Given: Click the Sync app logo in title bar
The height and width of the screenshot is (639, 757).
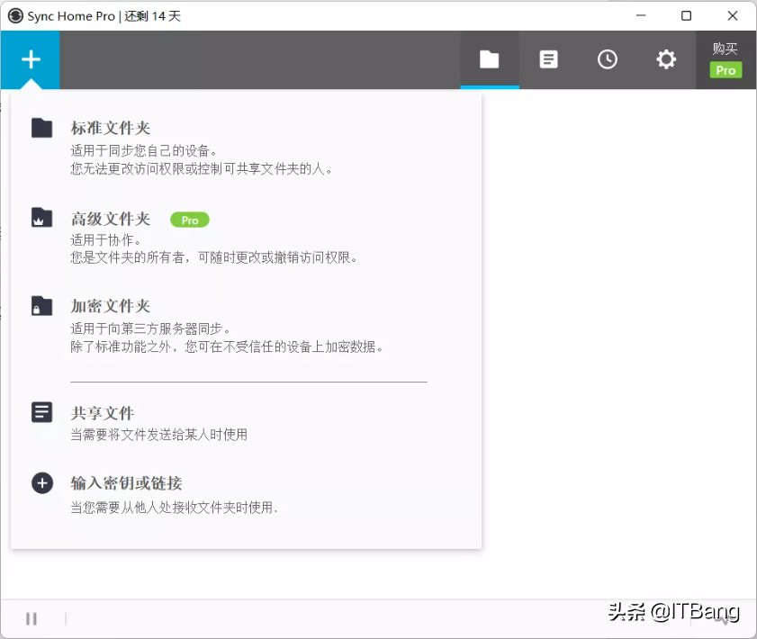Looking at the screenshot, I should tap(15, 15).
